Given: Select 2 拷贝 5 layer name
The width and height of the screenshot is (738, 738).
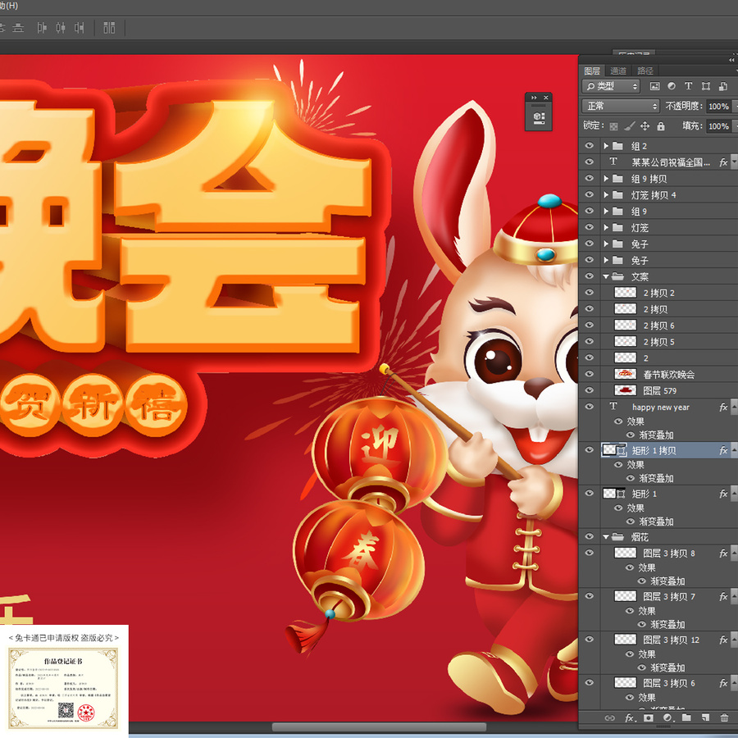Looking at the screenshot, I should click(x=659, y=342).
